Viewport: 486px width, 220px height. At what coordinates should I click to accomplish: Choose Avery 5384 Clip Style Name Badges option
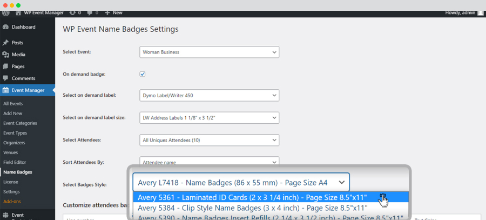pos(271,207)
